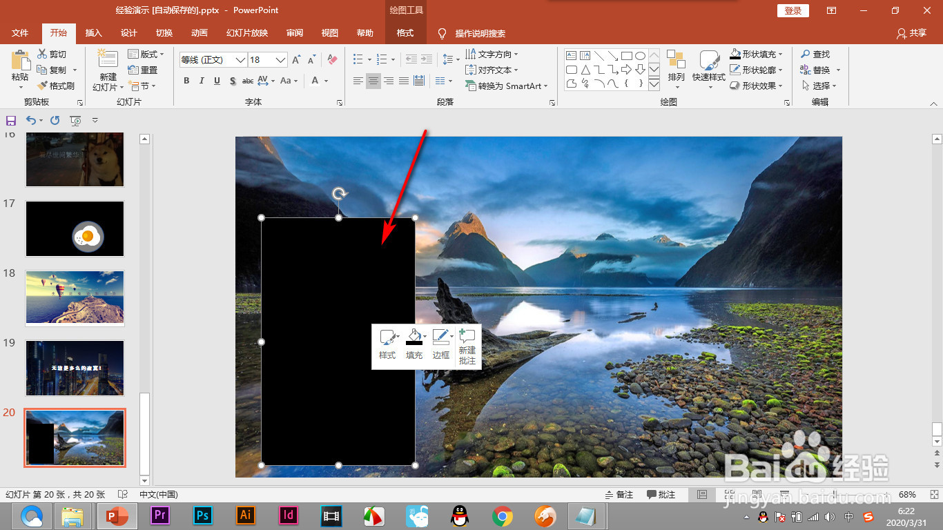943x530 pixels.
Task: Switch to Normal view in status bar
Action: tap(702, 495)
